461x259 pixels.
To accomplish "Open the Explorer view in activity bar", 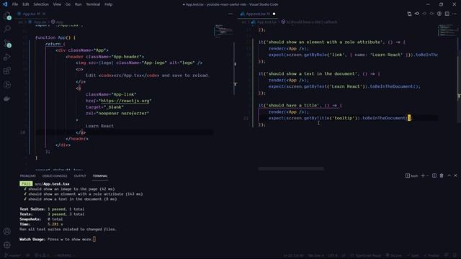I will (x=6, y=16).
